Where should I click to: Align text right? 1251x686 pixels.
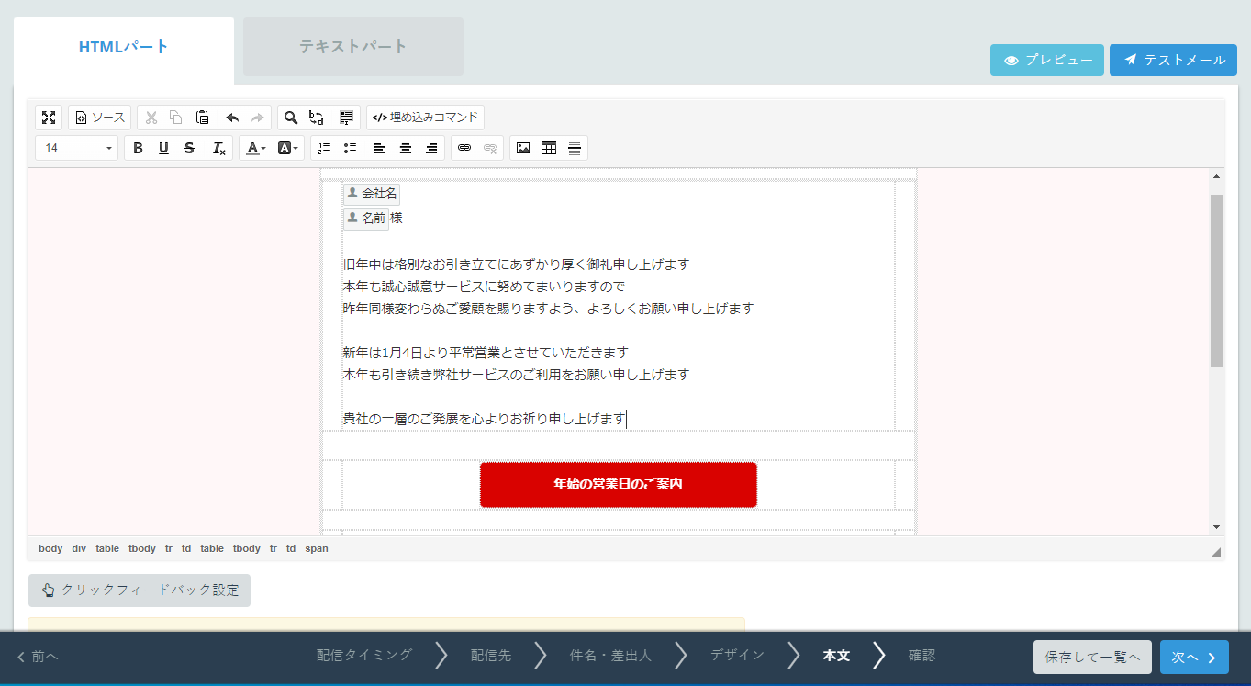[x=430, y=148]
